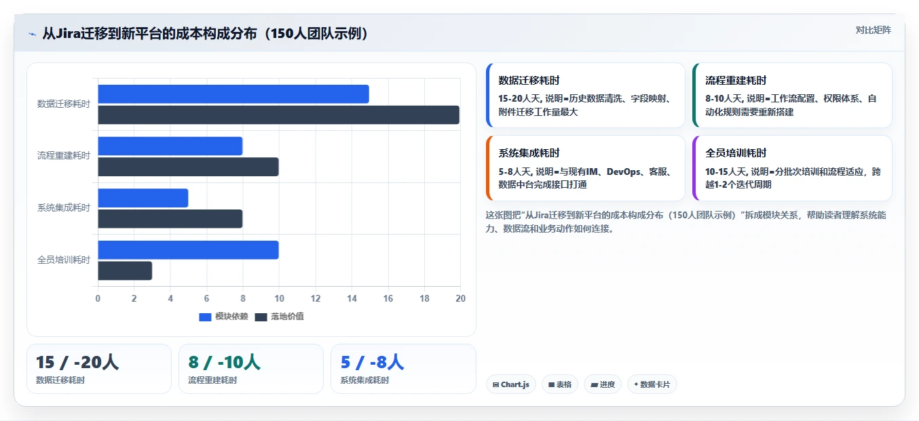Click the text 10-15人天 in the training card
The image size is (919, 421).
tap(727, 172)
